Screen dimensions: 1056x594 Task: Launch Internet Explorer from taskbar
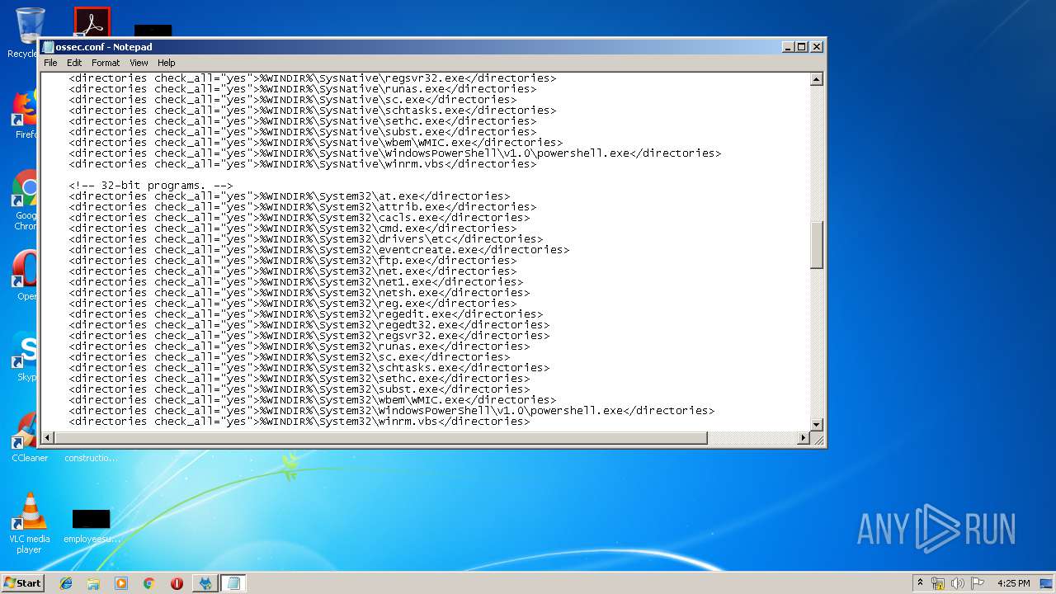click(66, 583)
